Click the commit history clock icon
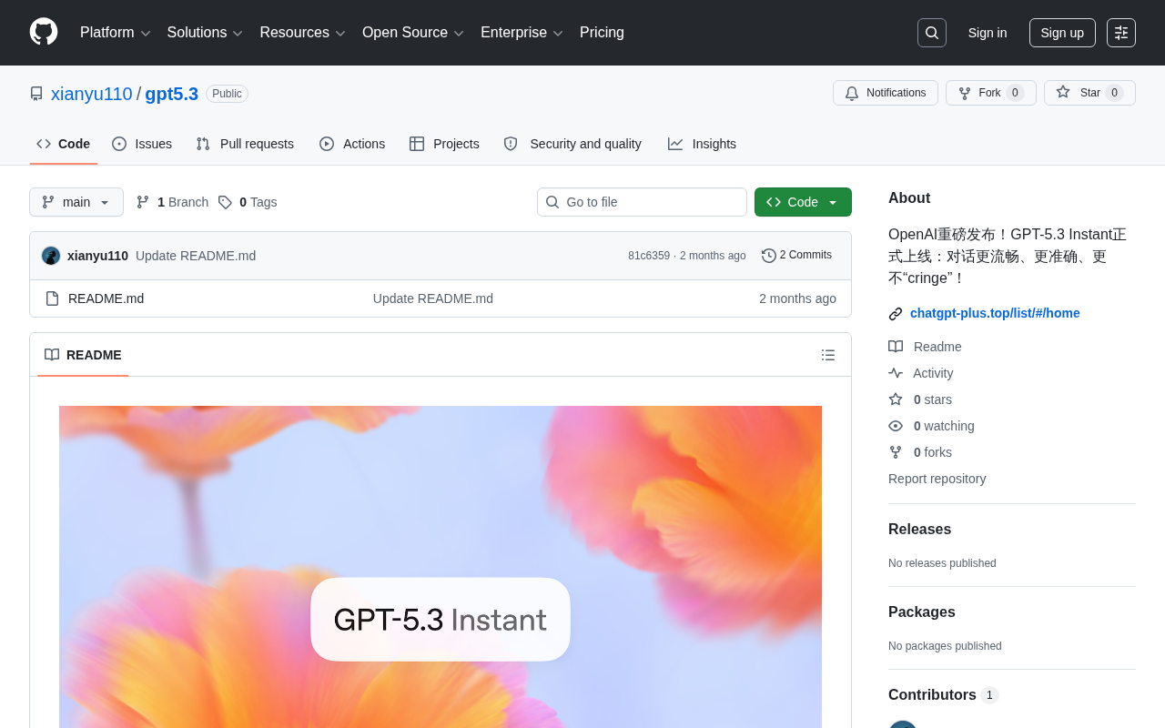 (769, 256)
